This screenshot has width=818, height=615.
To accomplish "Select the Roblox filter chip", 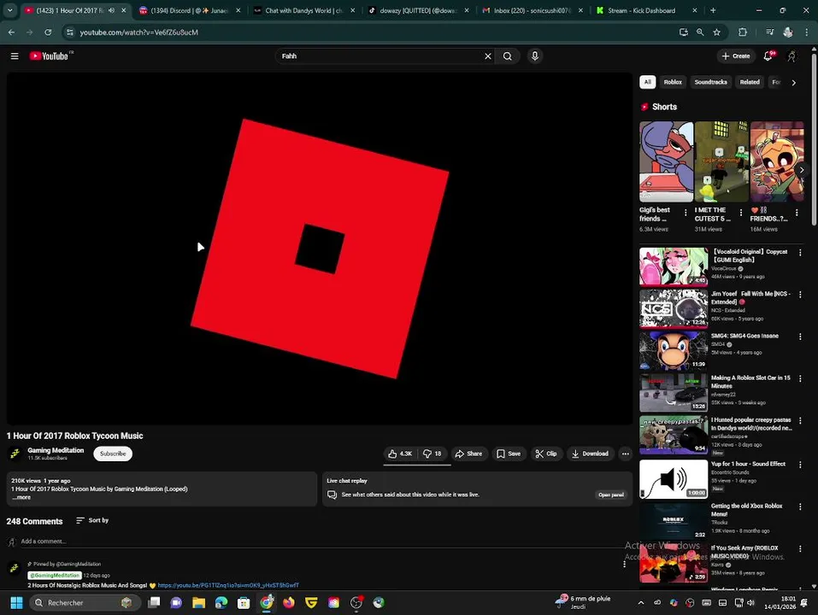I will pyautogui.click(x=673, y=82).
